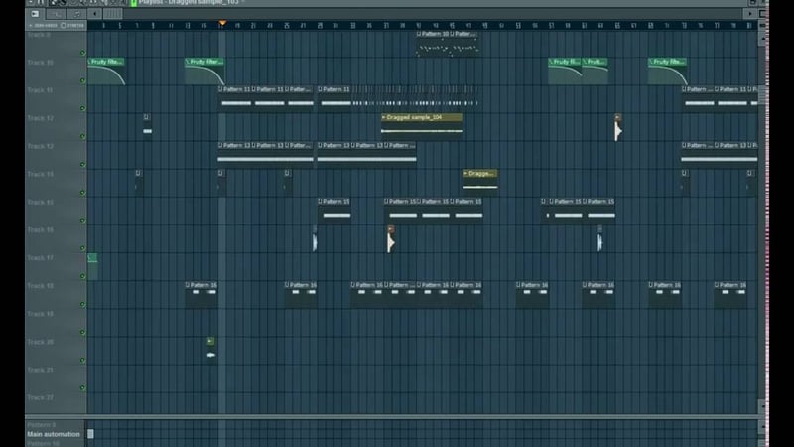Click the Main automation row label
The width and height of the screenshot is (794, 447).
coord(54,434)
